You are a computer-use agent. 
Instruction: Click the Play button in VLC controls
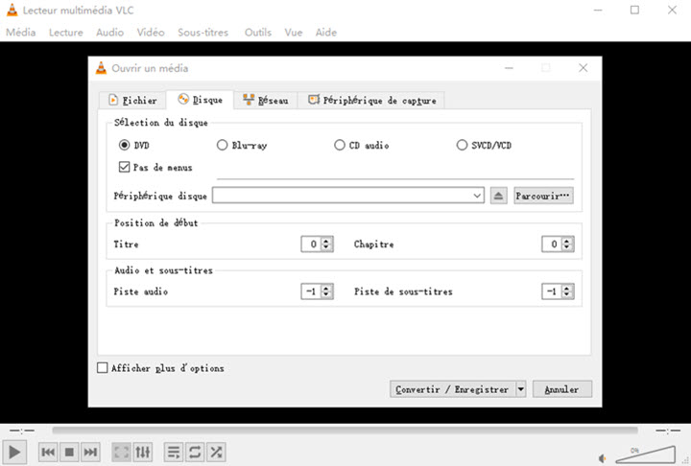(14, 452)
